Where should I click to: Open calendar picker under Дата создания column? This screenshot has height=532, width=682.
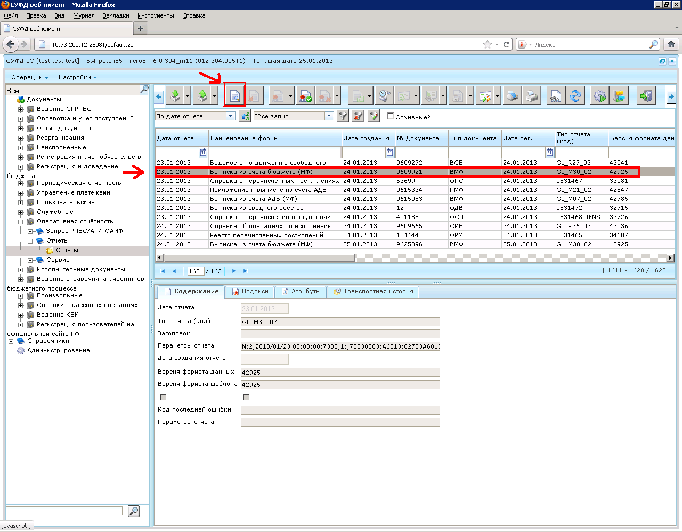pyautogui.click(x=389, y=152)
